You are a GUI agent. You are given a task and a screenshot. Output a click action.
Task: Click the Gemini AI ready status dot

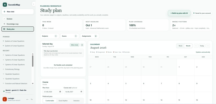[4, 91]
